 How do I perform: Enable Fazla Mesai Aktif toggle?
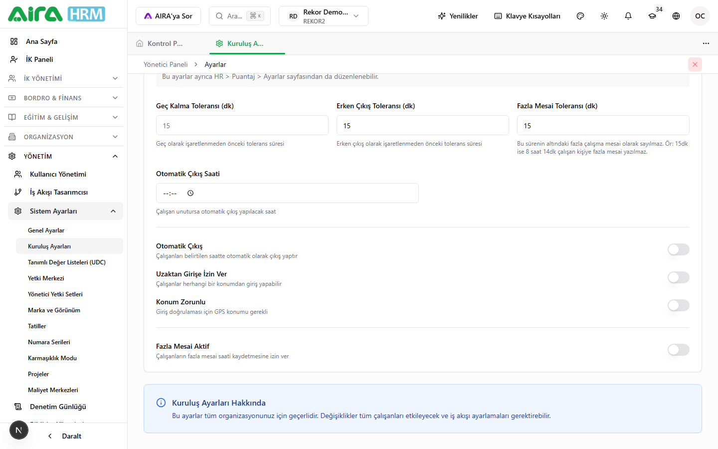point(679,350)
